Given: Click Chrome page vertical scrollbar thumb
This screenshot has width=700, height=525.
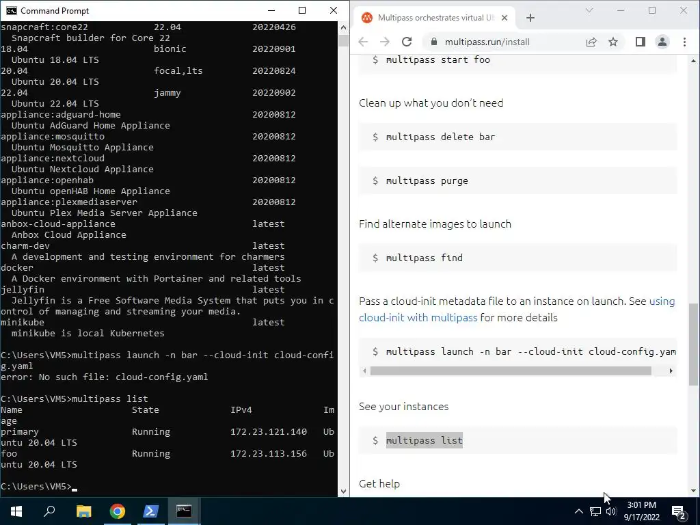Looking at the screenshot, I should click(x=693, y=344).
